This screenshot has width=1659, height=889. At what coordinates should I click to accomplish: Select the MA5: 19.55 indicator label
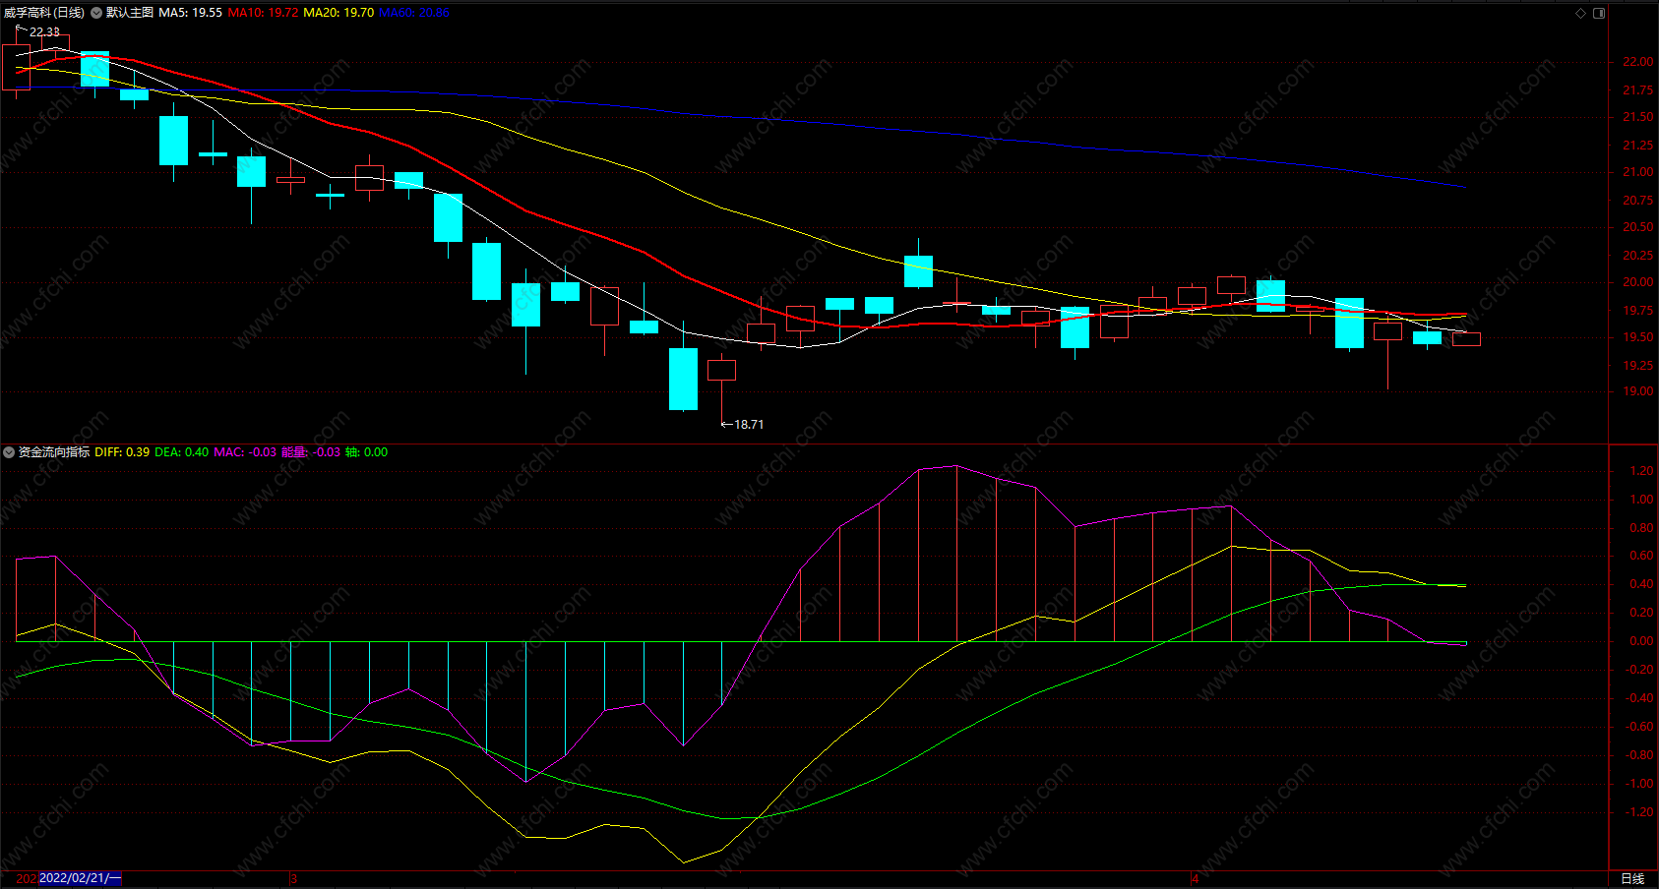(190, 13)
